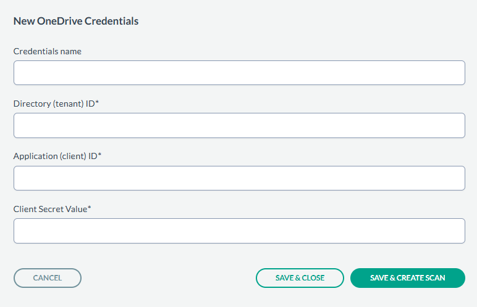Click the New OneDrive Credentials heading
Image resolution: width=477 pixels, height=307 pixels.
click(76, 21)
